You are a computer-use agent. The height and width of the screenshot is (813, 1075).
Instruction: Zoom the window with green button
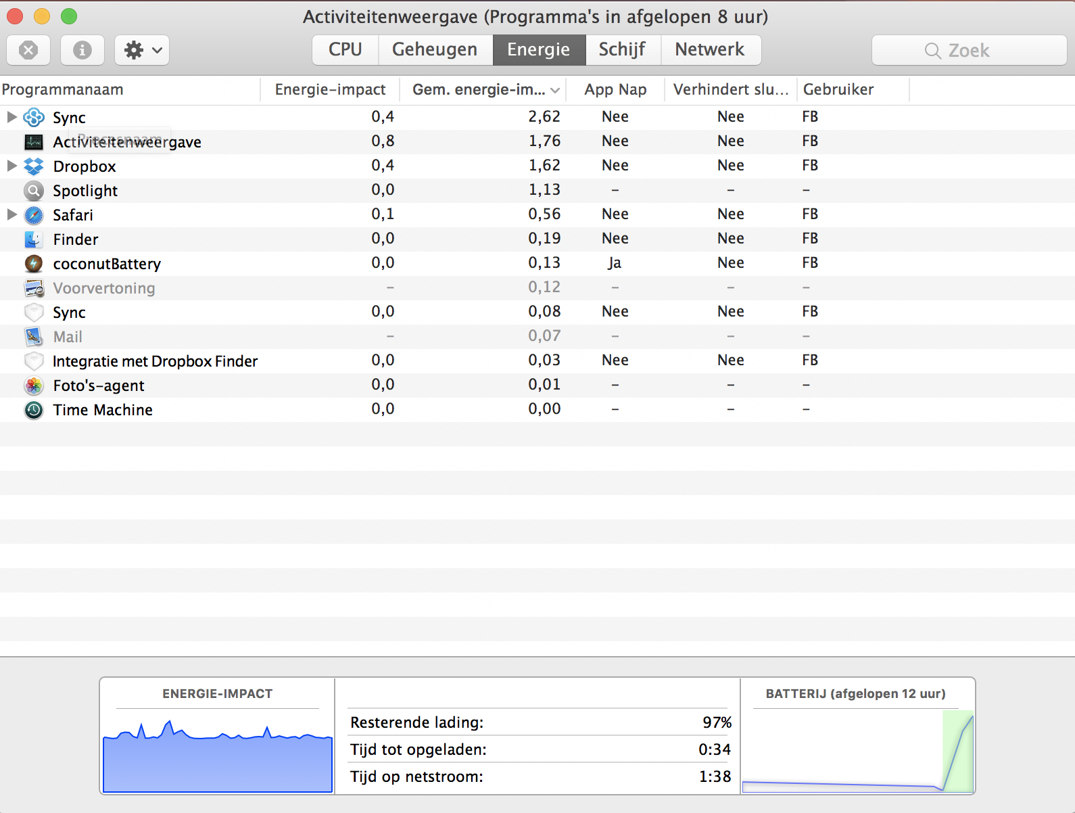click(x=69, y=16)
